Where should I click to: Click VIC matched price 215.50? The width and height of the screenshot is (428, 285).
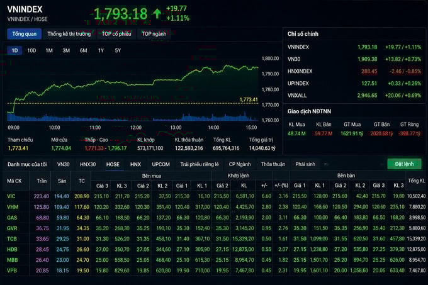click(x=221, y=196)
